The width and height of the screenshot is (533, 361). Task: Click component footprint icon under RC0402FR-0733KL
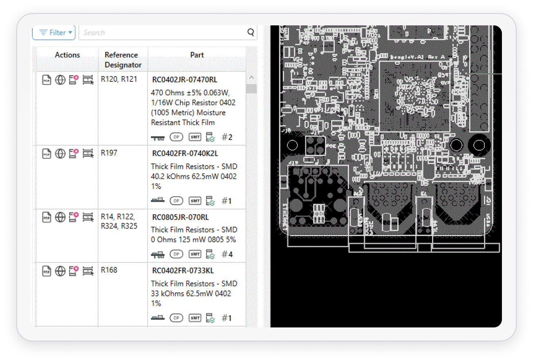(158, 317)
